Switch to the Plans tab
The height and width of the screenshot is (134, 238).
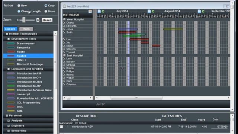tap(26, 29)
